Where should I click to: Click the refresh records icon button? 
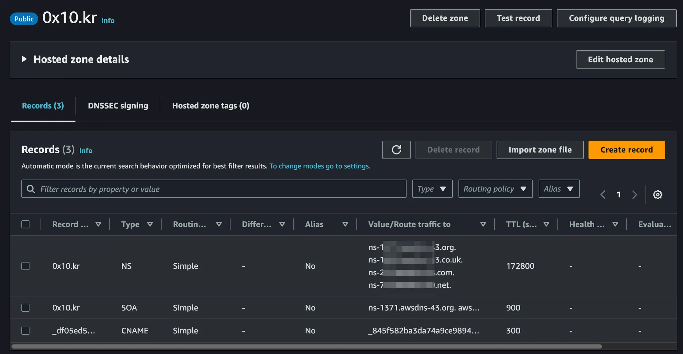pyautogui.click(x=396, y=150)
